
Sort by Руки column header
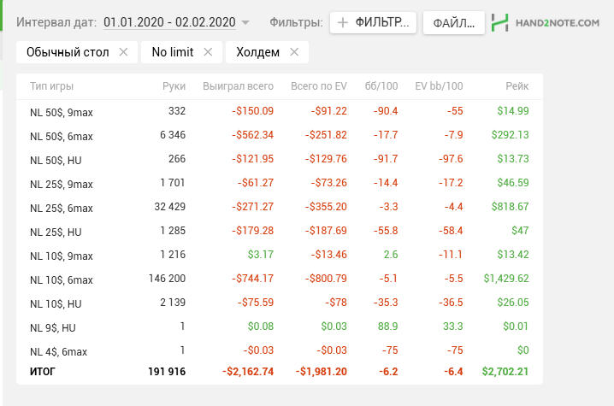[x=174, y=86]
